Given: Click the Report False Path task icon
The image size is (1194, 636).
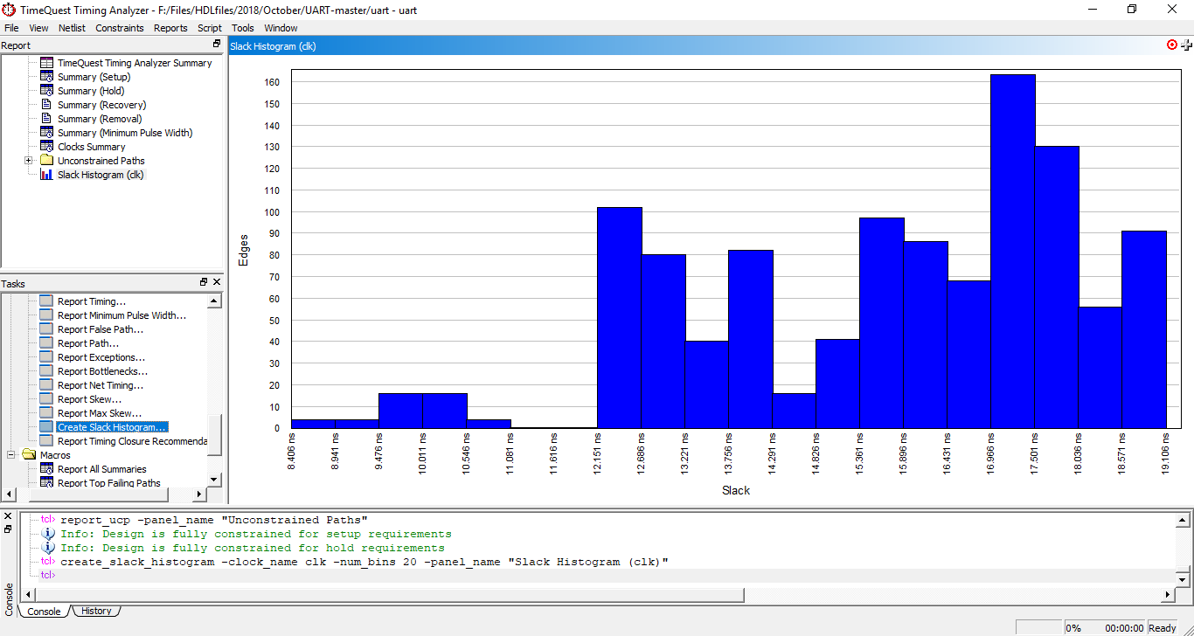Looking at the screenshot, I should [46, 329].
